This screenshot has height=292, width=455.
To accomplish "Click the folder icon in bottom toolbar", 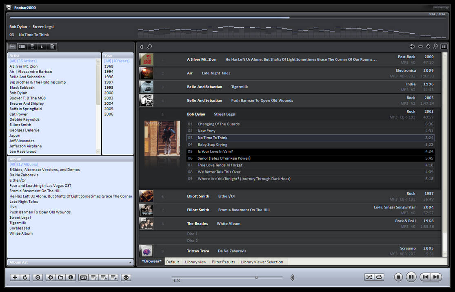I will coord(61,277).
